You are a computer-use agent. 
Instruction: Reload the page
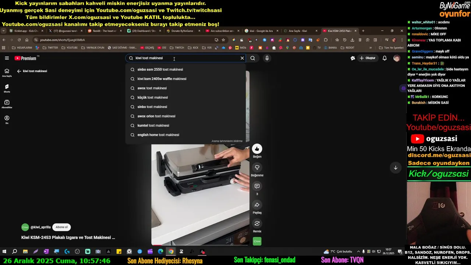(x=19, y=40)
